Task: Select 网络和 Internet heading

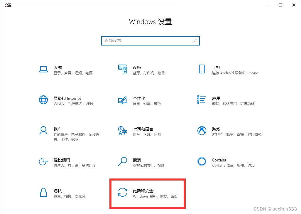Action: [x=67, y=98]
